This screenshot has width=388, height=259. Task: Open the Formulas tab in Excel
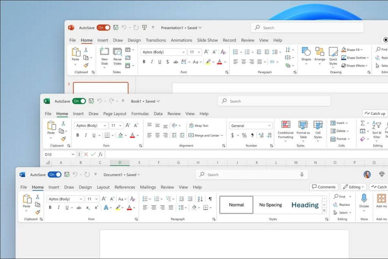point(140,113)
